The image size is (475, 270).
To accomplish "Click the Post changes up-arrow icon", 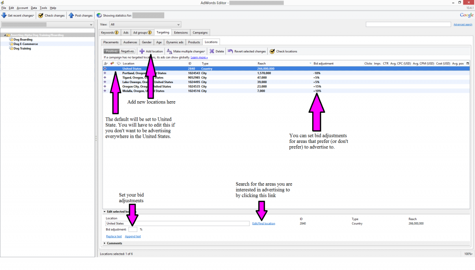I will pos(71,15).
